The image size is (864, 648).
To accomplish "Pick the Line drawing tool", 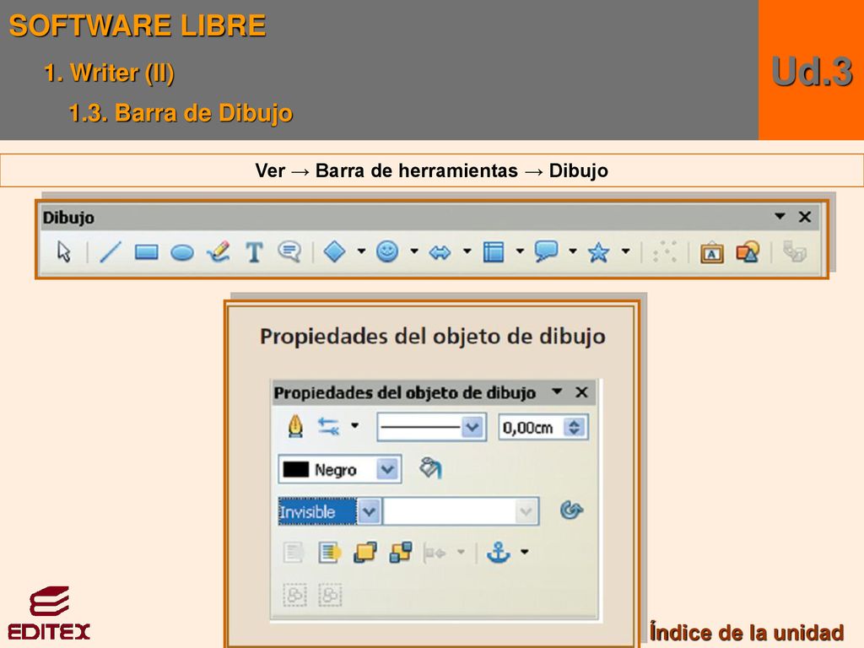I will (x=111, y=252).
